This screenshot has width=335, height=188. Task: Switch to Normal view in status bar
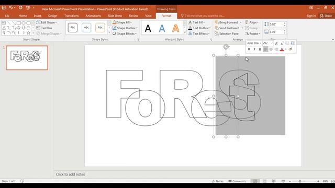[255, 181]
